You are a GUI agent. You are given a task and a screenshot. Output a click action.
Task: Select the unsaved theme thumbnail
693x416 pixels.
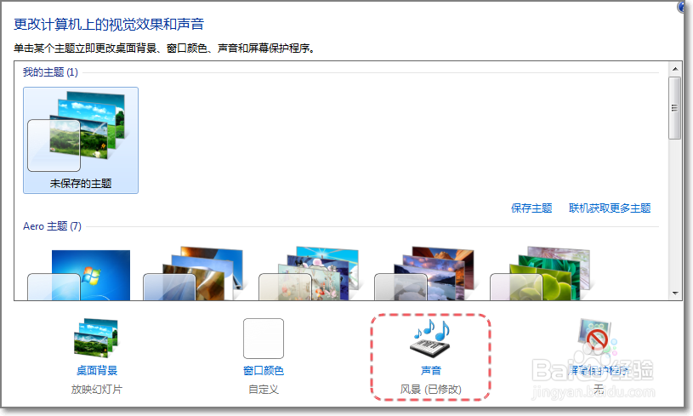click(x=81, y=140)
